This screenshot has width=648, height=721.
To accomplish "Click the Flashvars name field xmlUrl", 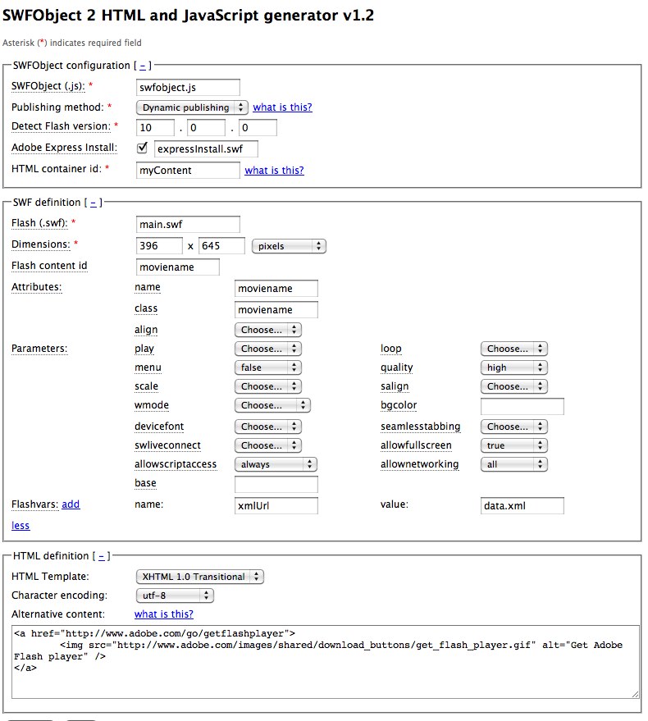I will pos(276,506).
